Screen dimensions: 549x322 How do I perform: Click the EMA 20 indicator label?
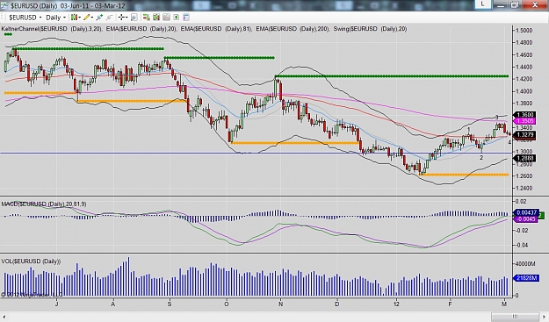pos(141,29)
